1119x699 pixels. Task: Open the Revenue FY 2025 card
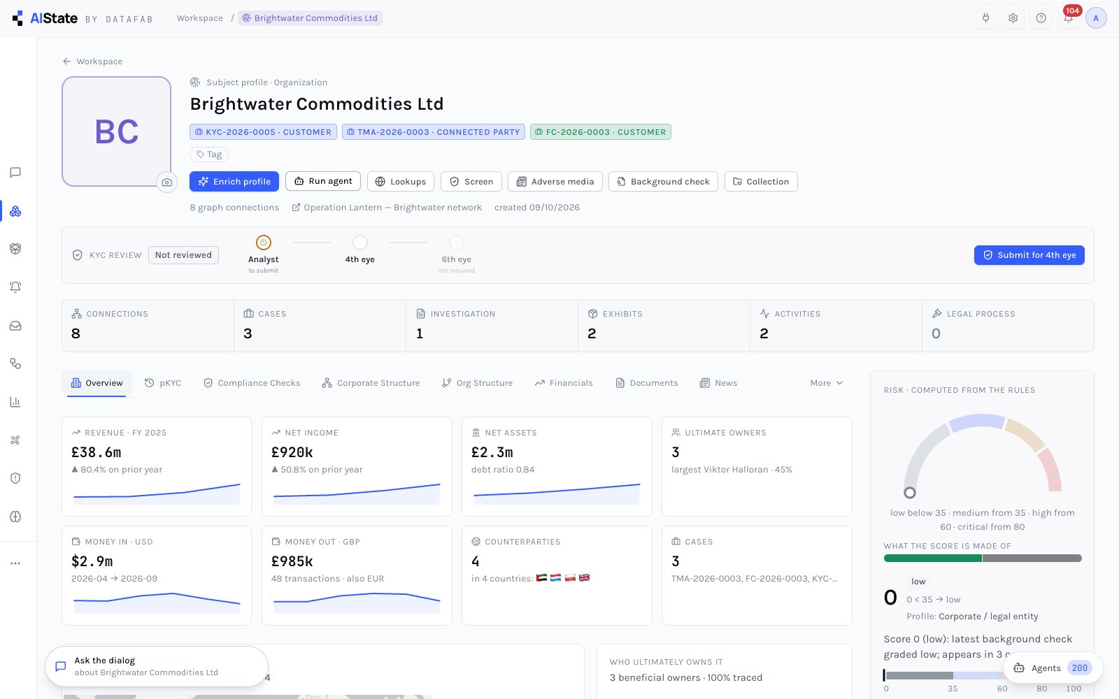(x=157, y=466)
